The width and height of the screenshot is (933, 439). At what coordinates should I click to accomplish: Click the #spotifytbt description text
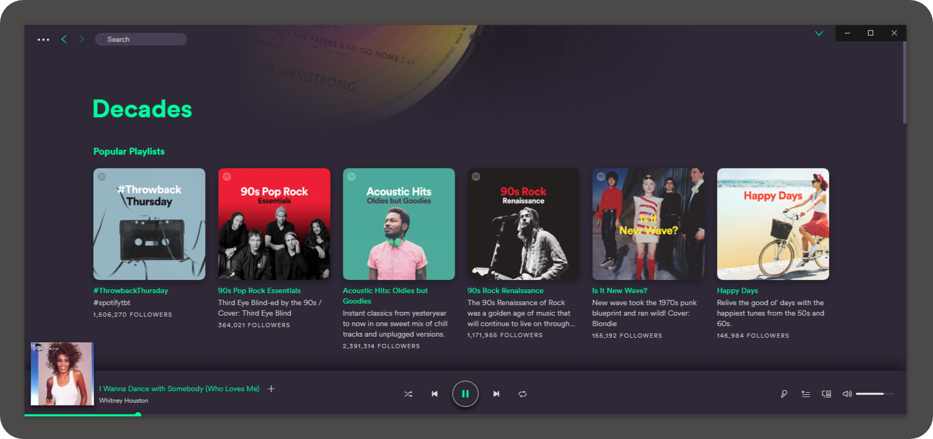tap(112, 302)
